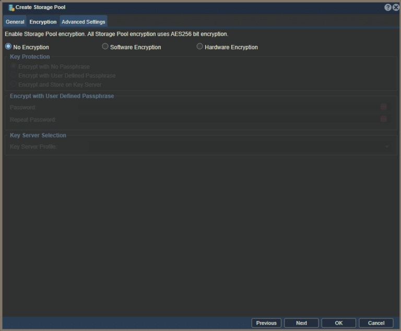The image size is (401, 331).
Task: Cancel the storage pool creation
Action: pos(376,323)
